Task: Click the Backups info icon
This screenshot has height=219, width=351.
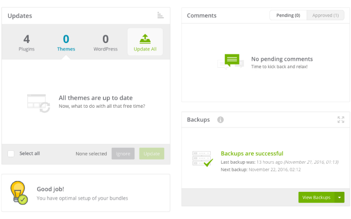Action: pos(220,120)
